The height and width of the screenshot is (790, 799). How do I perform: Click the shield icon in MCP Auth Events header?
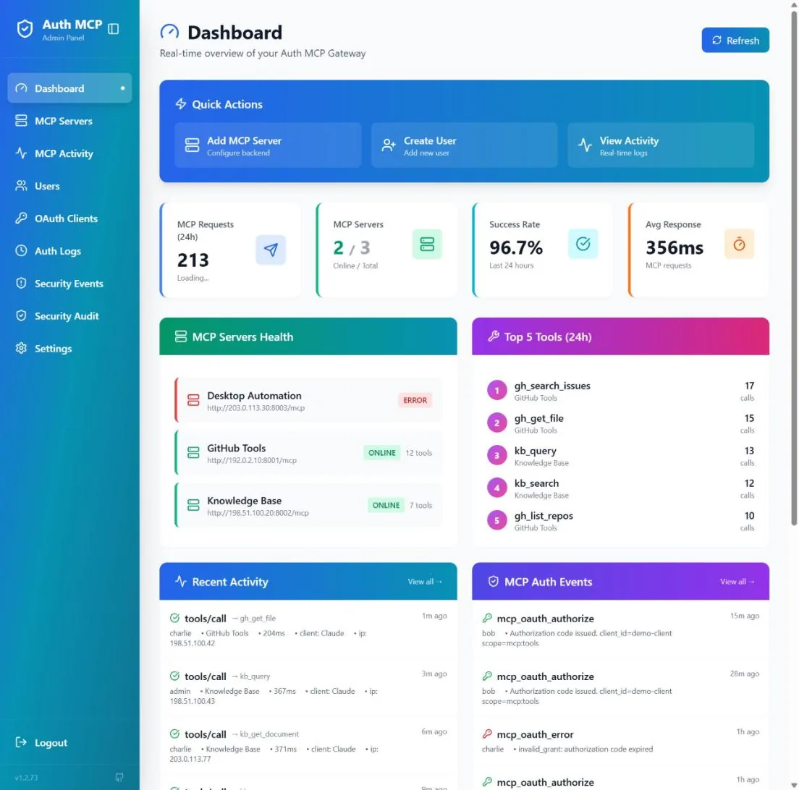(x=494, y=581)
